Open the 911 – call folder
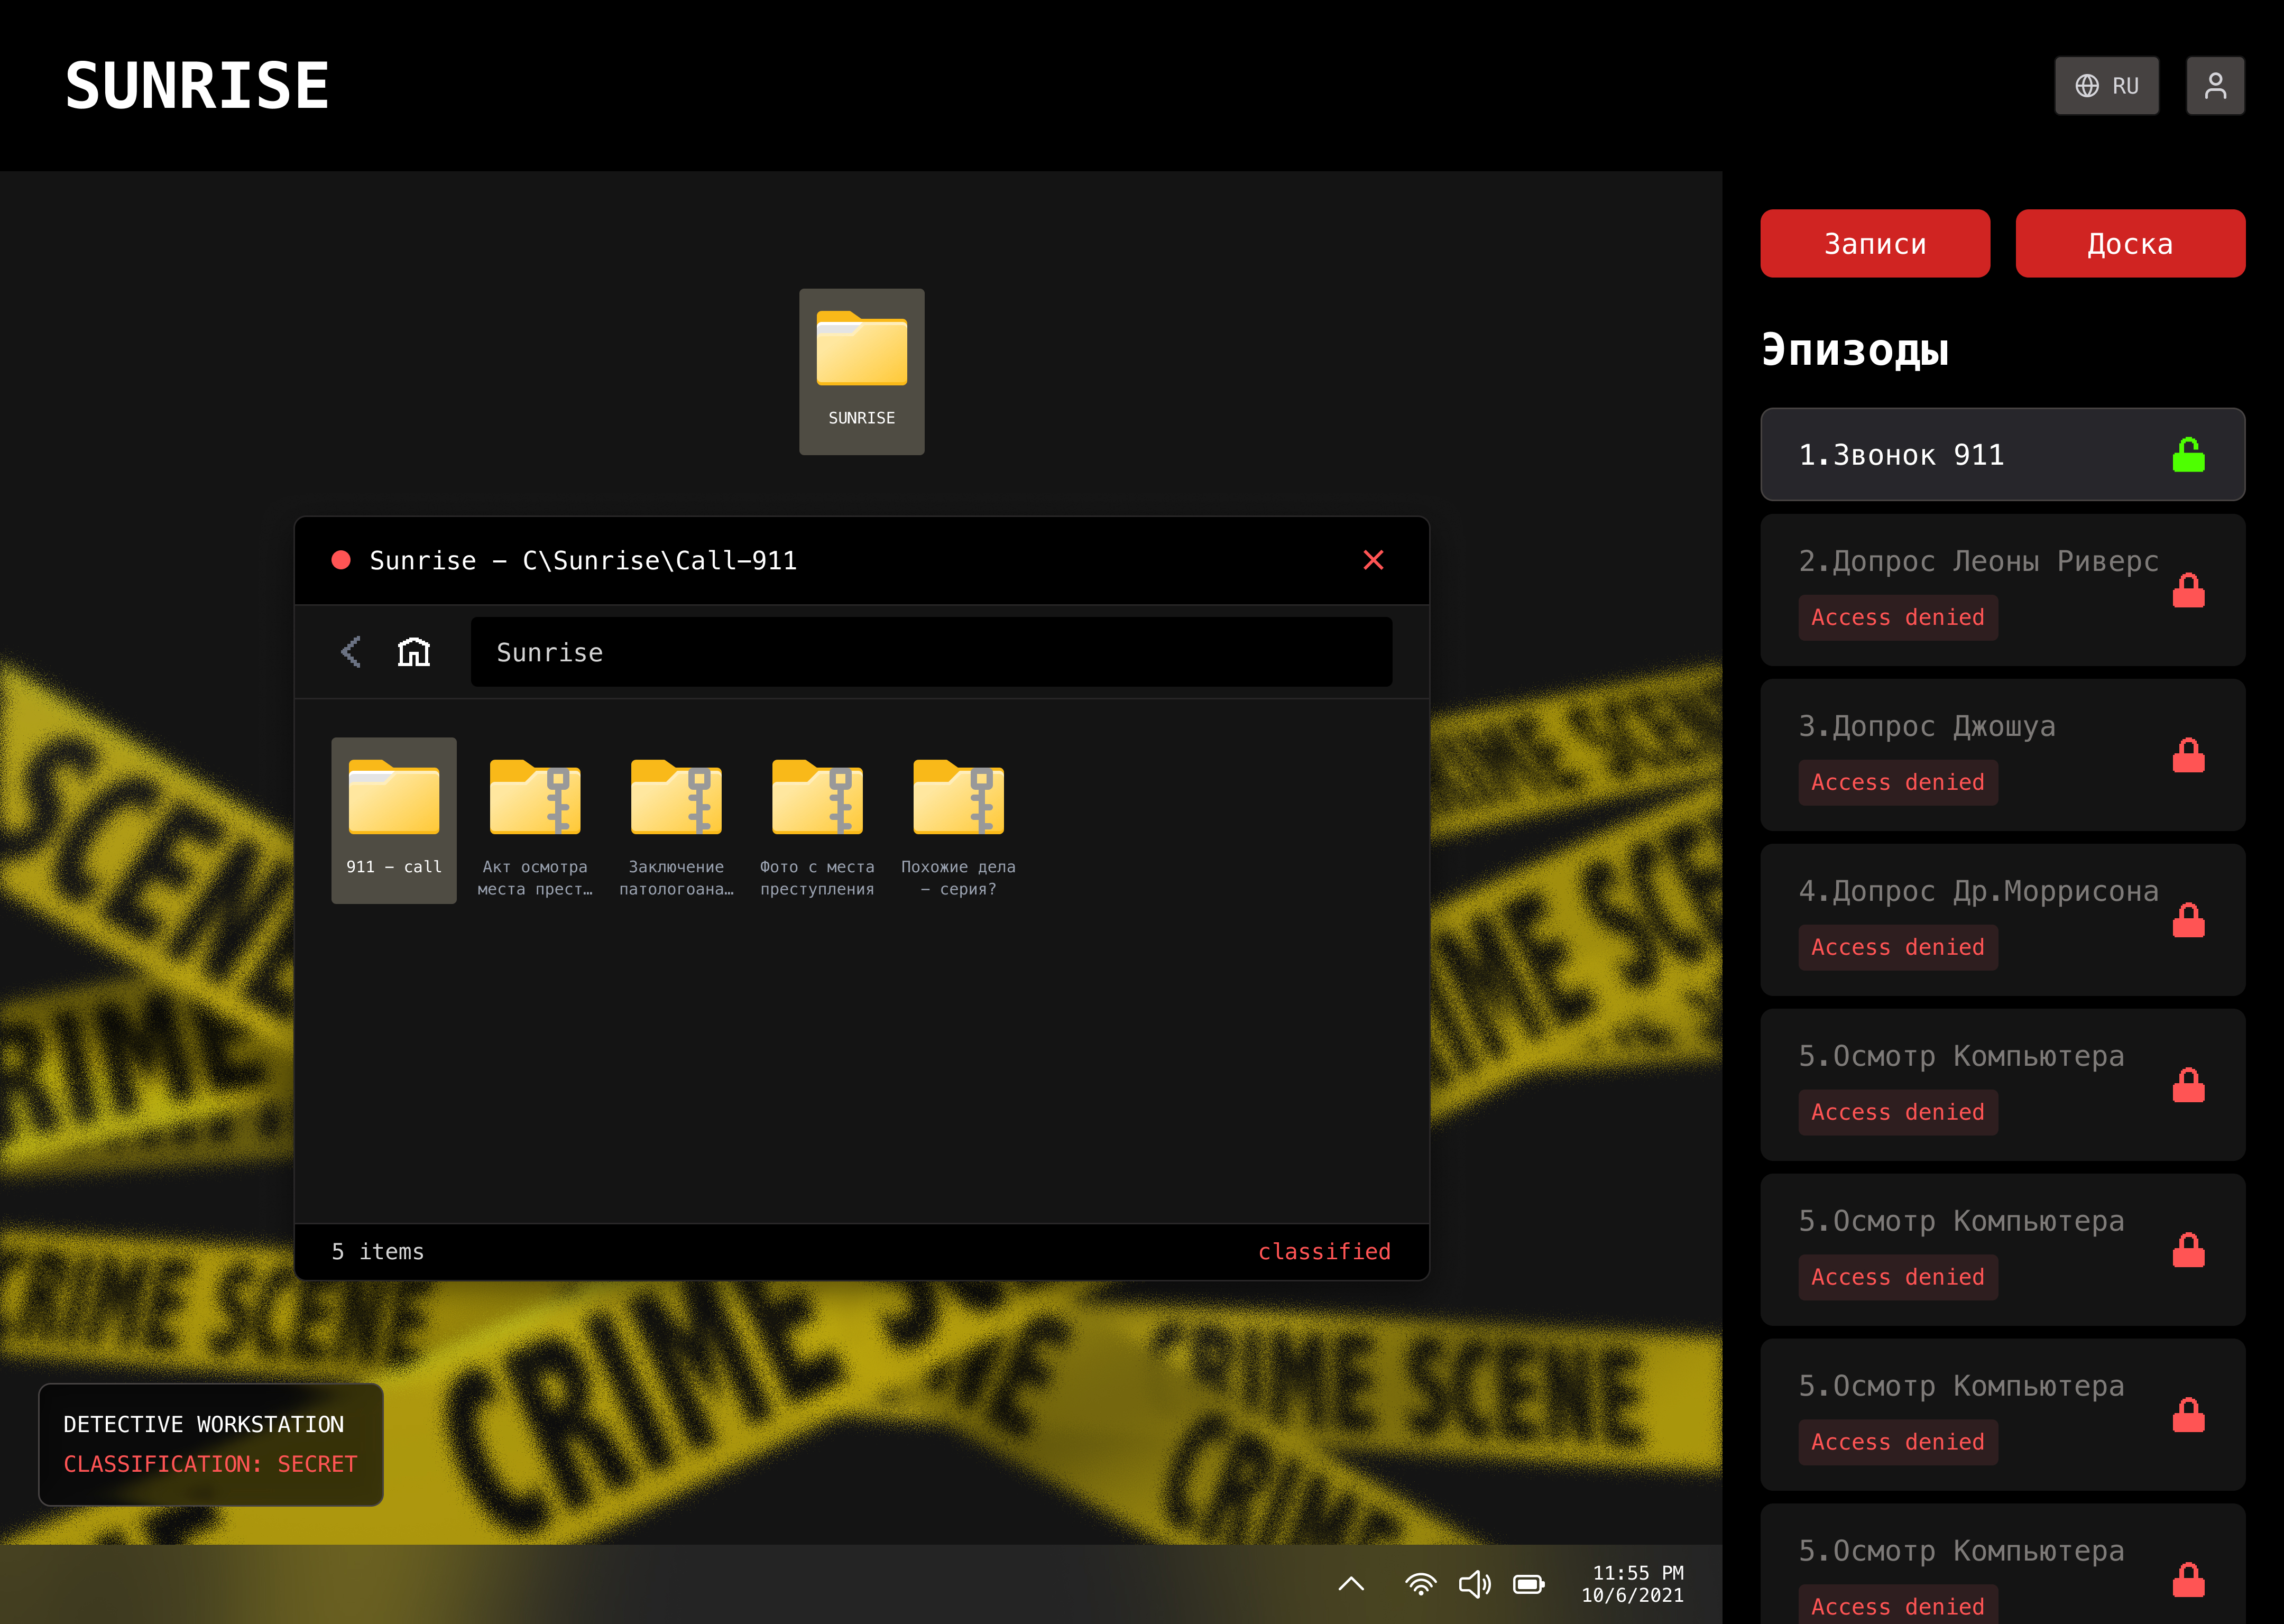The width and height of the screenshot is (2284, 1624). pos(393,819)
